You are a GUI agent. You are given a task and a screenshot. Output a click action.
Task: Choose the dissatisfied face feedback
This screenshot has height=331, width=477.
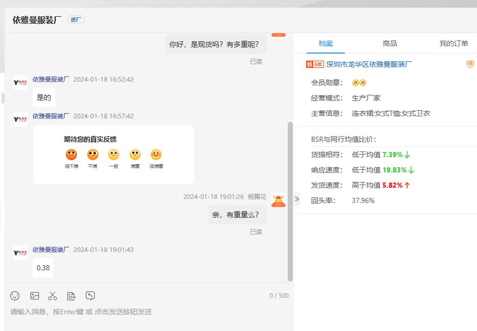click(x=93, y=155)
